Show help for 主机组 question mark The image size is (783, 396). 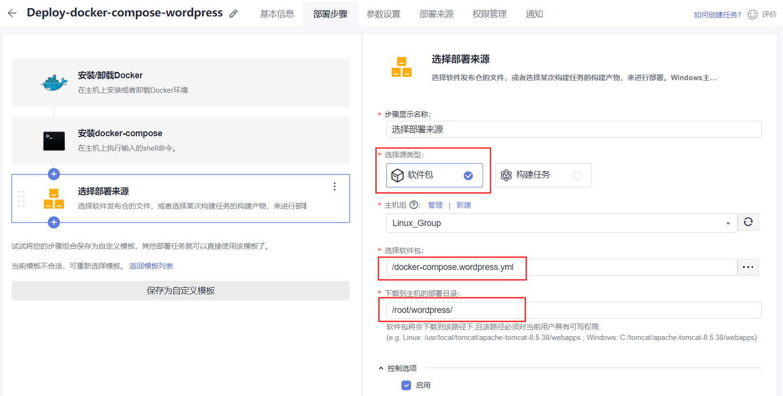pyautogui.click(x=414, y=205)
